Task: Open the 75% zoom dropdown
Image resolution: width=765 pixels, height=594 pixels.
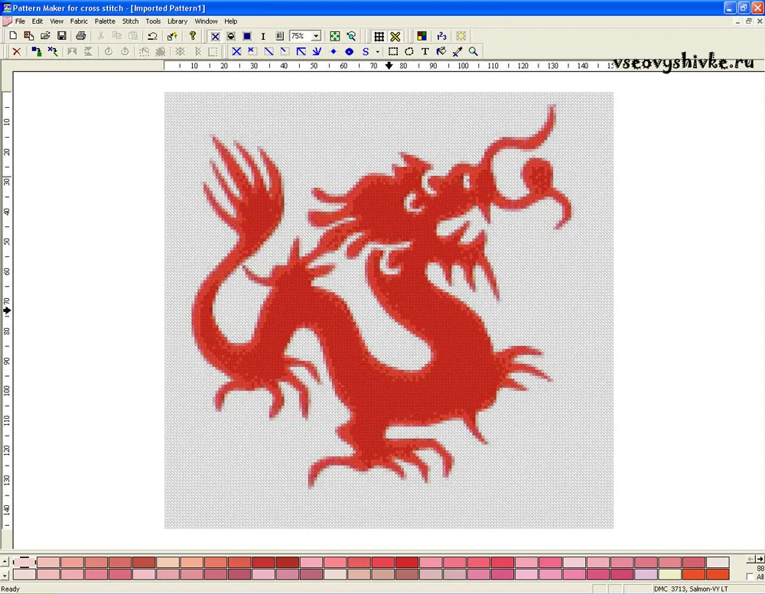Action: click(316, 36)
